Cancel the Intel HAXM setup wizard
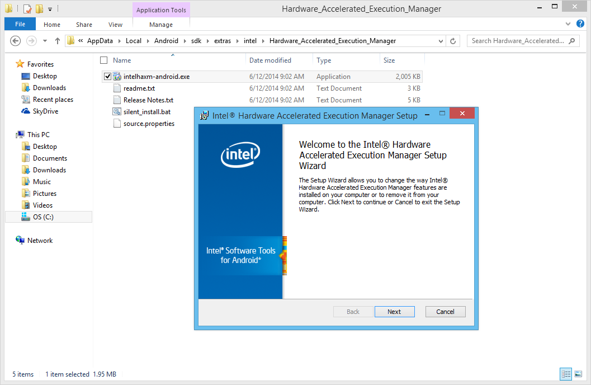This screenshot has height=385, width=591. [x=445, y=312]
